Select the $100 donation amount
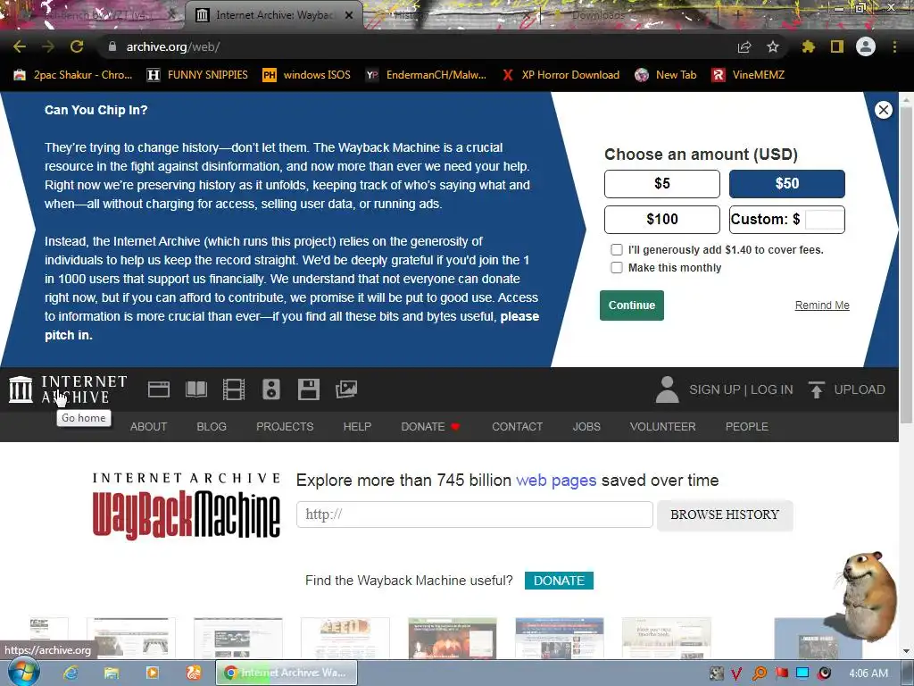 coord(661,220)
